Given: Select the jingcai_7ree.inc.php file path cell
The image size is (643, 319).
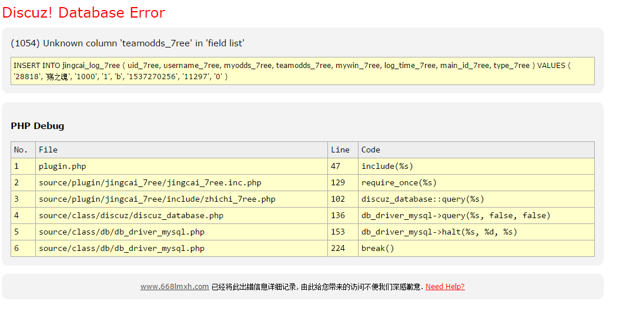Looking at the screenshot, I should click(x=150, y=183).
